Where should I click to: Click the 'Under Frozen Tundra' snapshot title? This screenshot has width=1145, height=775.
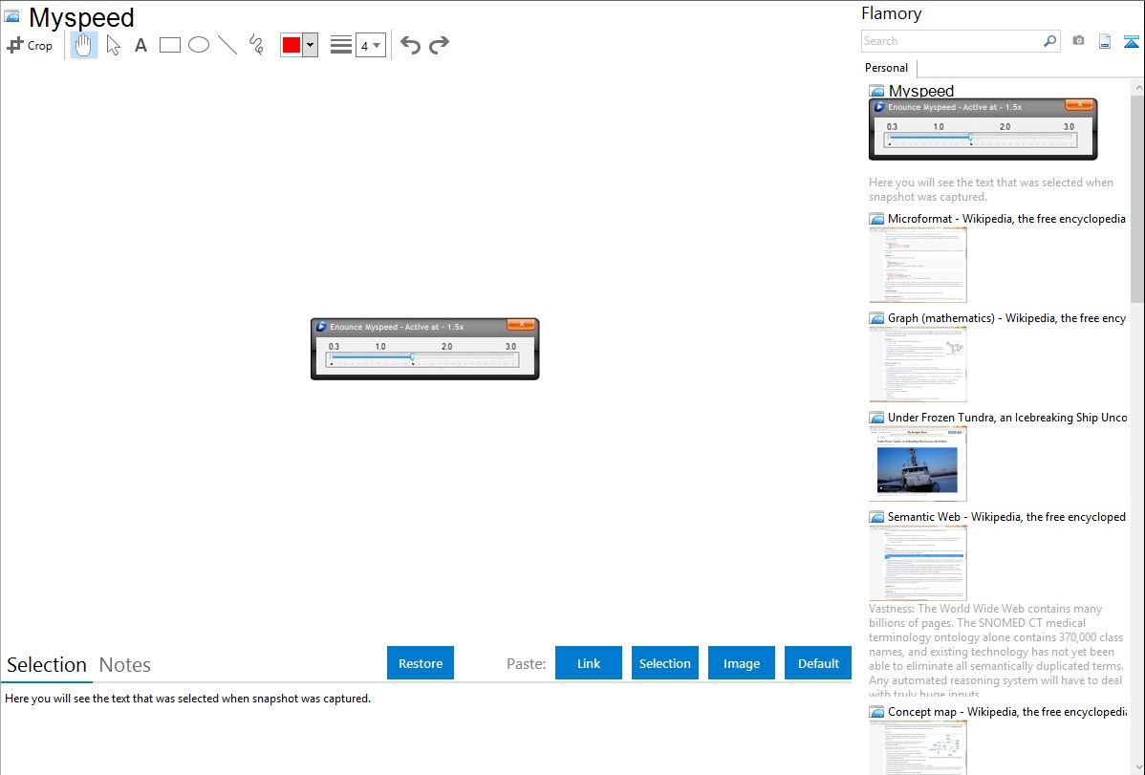pos(1007,417)
